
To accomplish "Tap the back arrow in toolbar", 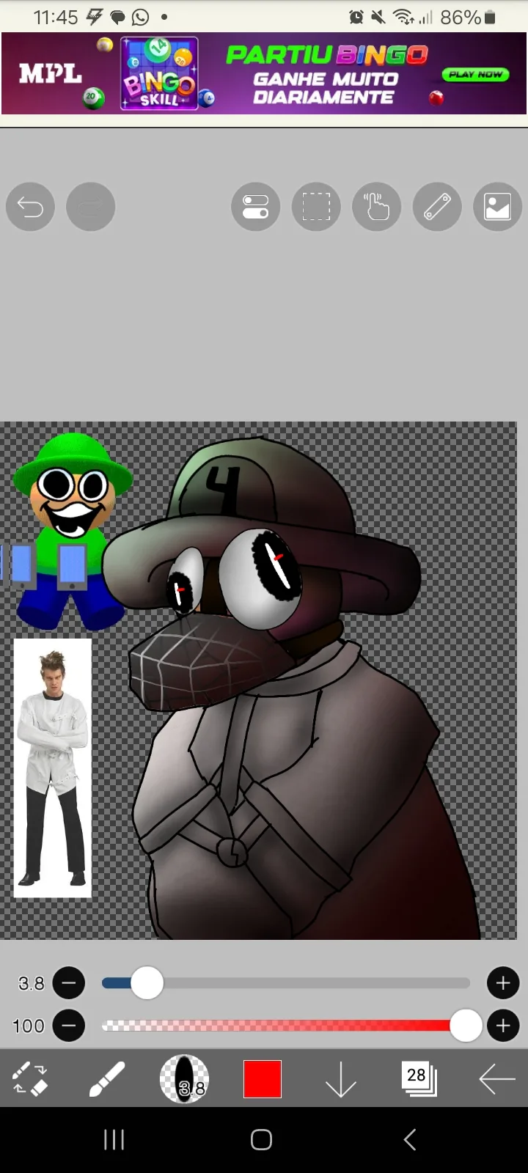I will (x=496, y=1079).
